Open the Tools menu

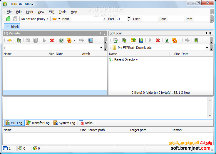click(x=63, y=12)
